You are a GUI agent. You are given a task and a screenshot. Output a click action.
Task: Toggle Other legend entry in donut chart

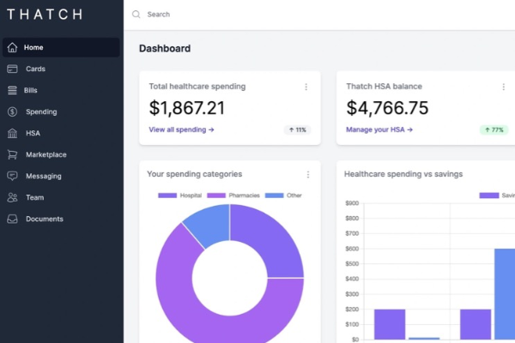(x=283, y=196)
